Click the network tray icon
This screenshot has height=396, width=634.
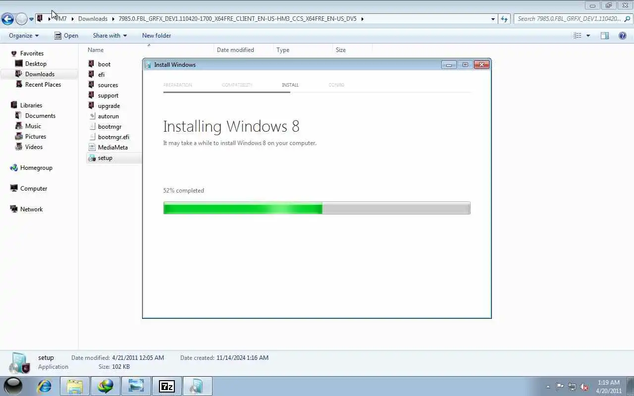(572, 387)
